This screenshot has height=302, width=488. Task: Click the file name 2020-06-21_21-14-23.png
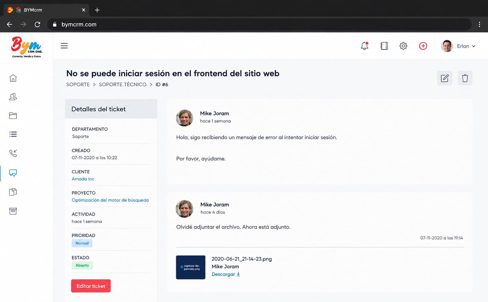[x=242, y=259]
